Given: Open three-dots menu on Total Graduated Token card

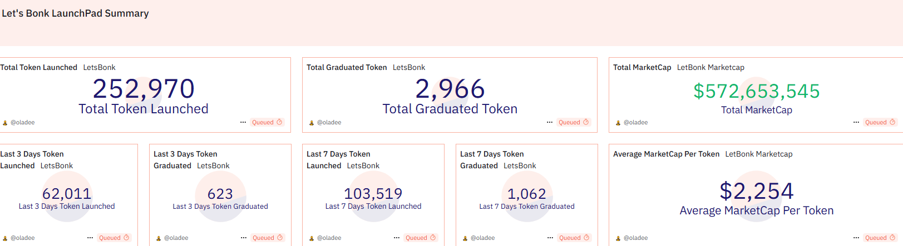Looking at the screenshot, I should tap(550, 122).
